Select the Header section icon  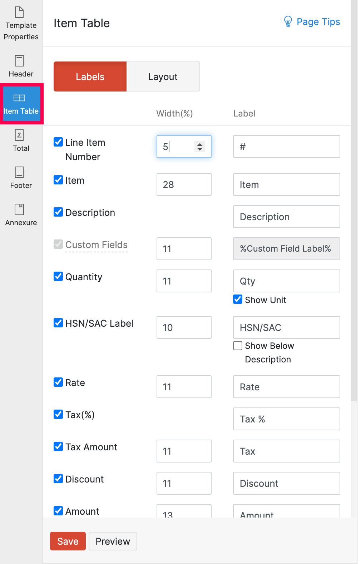(x=19, y=61)
